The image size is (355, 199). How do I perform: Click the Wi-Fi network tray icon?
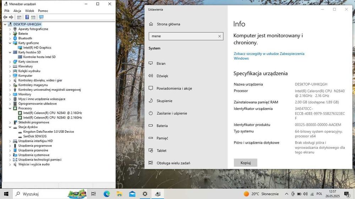pos(312,194)
